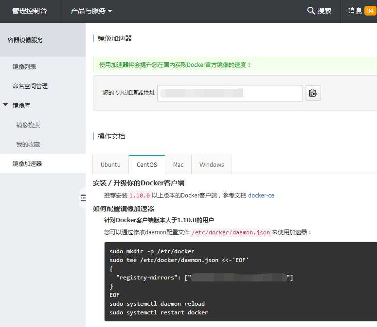Click the 'sudo tee /etc/docker/daemon.json' line
The image size is (377, 327).
click(179, 260)
